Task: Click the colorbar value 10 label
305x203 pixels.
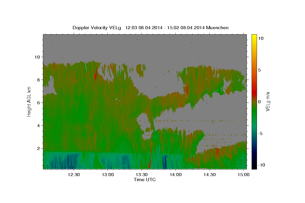Action: tap(261, 38)
